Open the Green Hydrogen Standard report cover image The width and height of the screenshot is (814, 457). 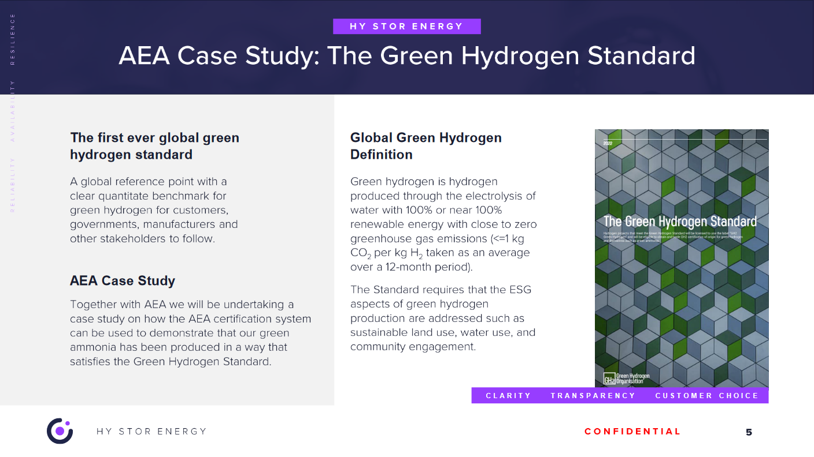(x=682, y=289)
